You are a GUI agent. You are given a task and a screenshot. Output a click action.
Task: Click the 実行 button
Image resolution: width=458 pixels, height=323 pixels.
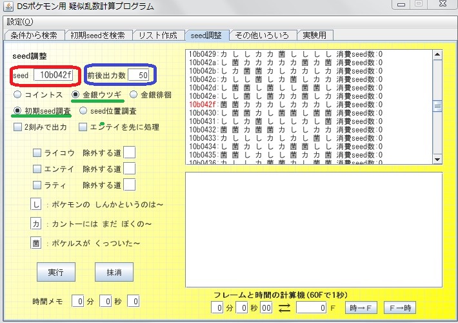point(55,272)
